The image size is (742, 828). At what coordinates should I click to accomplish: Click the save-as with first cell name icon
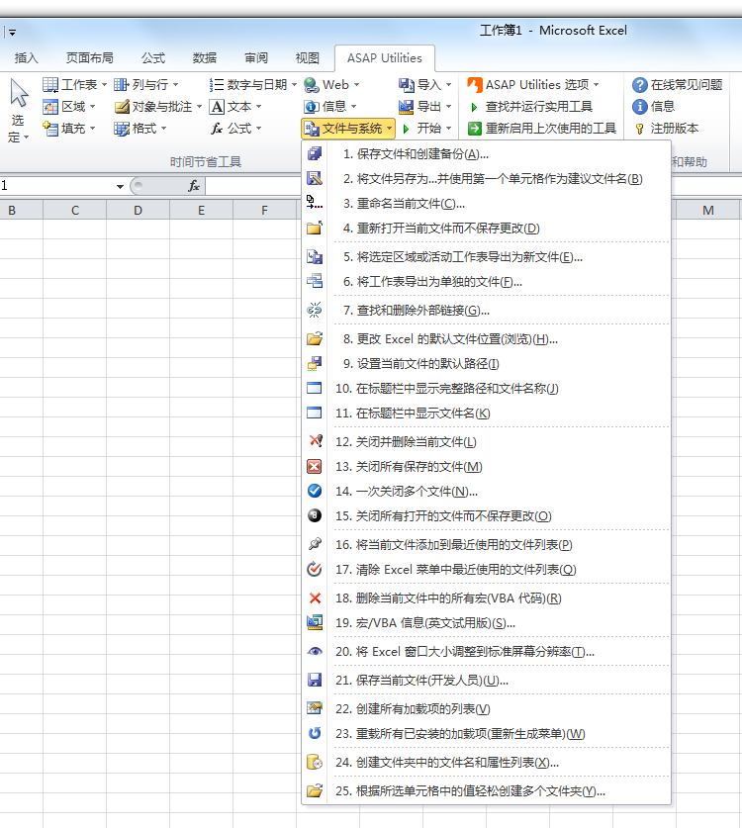pyautogui.click(x=315, y=178)
